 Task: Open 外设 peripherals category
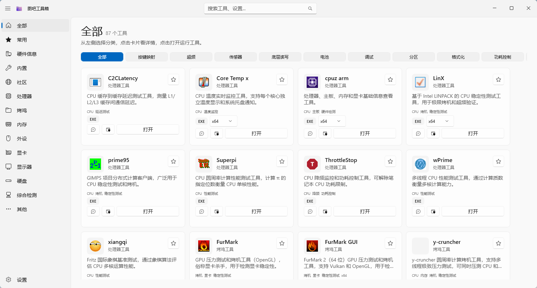click(35, 138)
